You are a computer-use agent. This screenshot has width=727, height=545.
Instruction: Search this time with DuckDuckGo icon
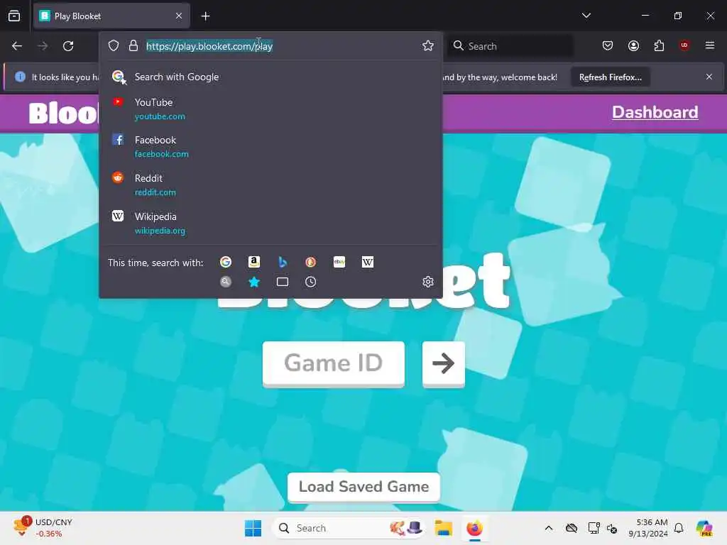point(311,262)
